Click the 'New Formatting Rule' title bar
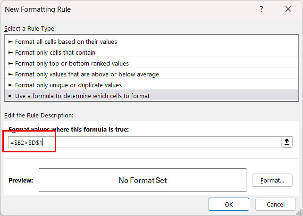 (x=118, y=9)
